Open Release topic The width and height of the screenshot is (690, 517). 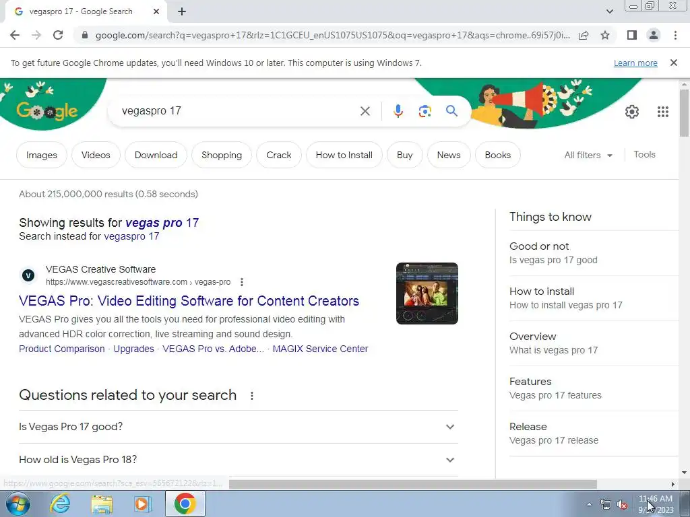tap(594, 434)
